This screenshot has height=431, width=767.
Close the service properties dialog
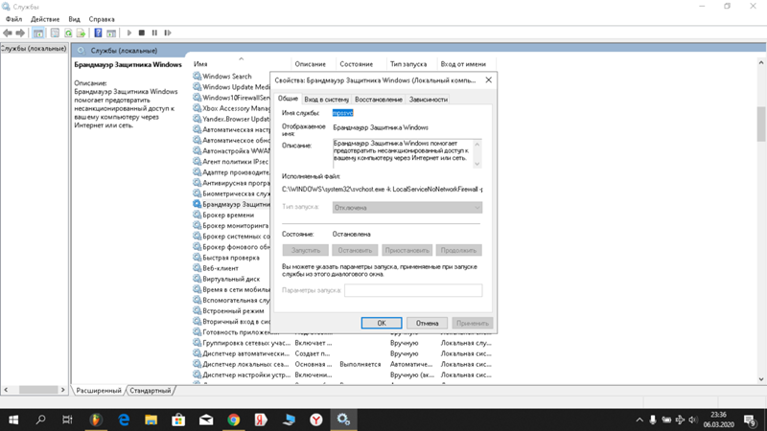[x=488, y=80]
